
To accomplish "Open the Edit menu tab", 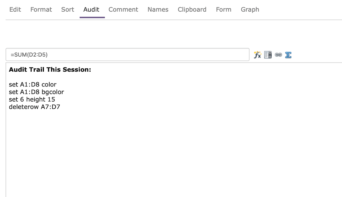I will 15,9.
